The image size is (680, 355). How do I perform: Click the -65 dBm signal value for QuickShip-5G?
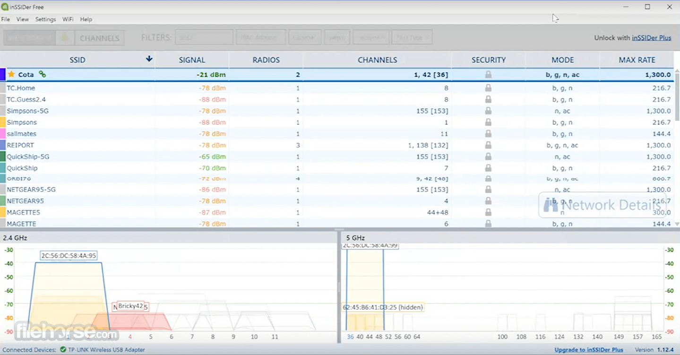pyautogui.click(x=211, y=156)
